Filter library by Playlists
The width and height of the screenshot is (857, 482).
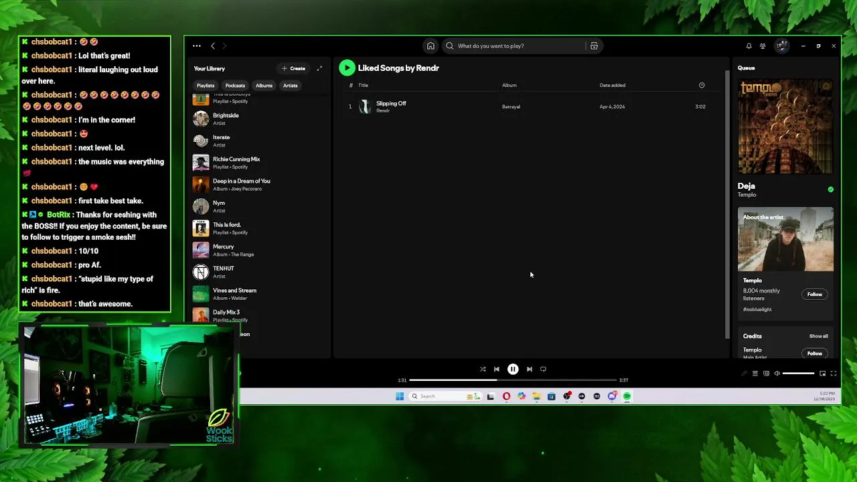[x=206, y=86]
